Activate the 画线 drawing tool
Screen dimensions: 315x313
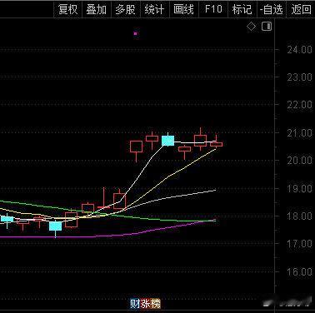click(x=183, y=9)
